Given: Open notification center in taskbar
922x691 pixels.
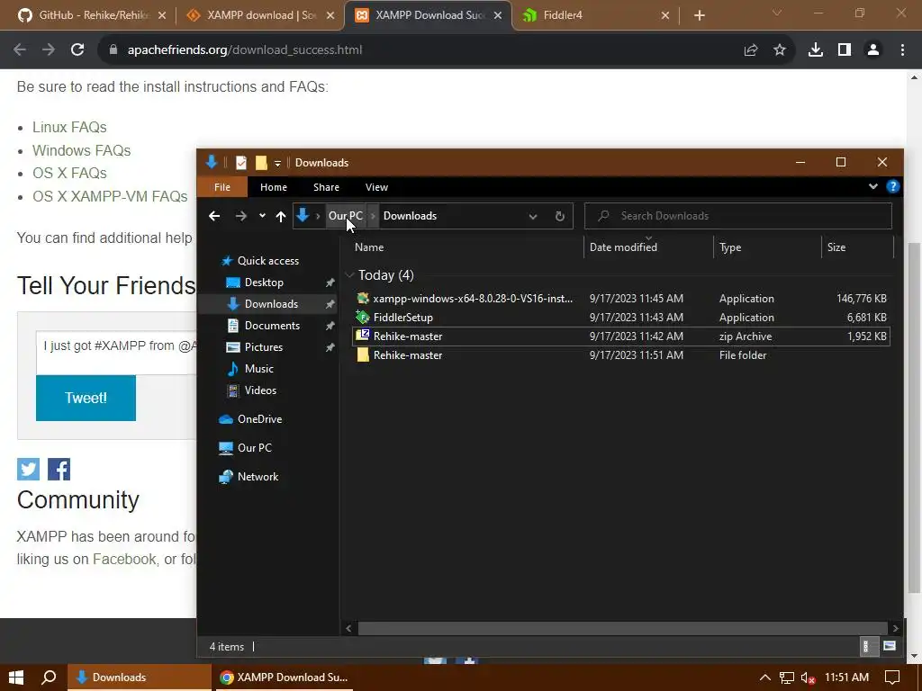Looking at the screenshot, I should click(892, 678).
